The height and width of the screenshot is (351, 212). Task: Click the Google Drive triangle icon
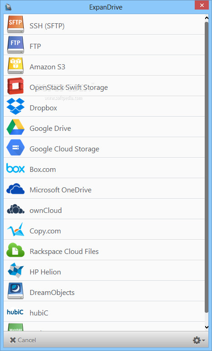coord(15,127)
